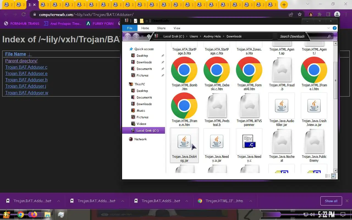
Task: Select Trojan.Java.CrashJview.a.jar file icon
Action: click(x=314, y=106)
